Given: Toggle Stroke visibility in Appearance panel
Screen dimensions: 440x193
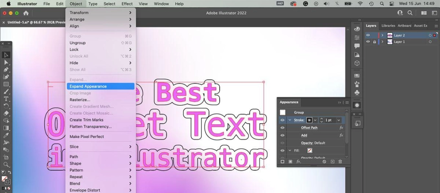Looking at the screenshot, I should click(283, 120).
